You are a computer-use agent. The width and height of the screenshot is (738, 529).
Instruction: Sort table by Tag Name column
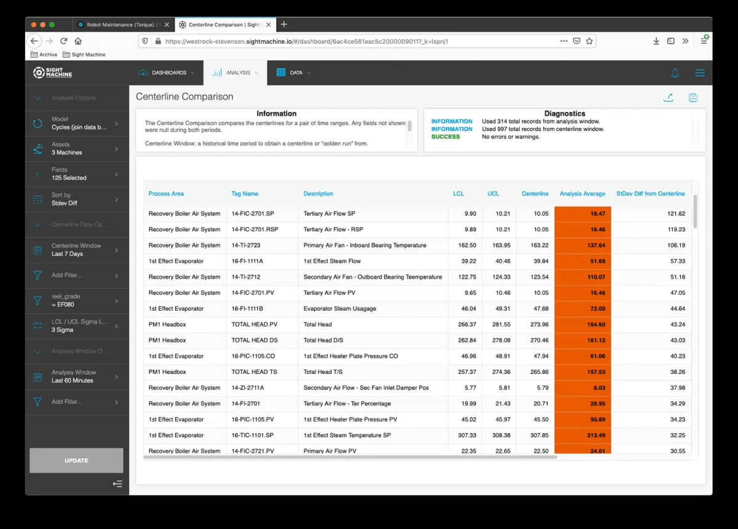(x=245, y=194)
